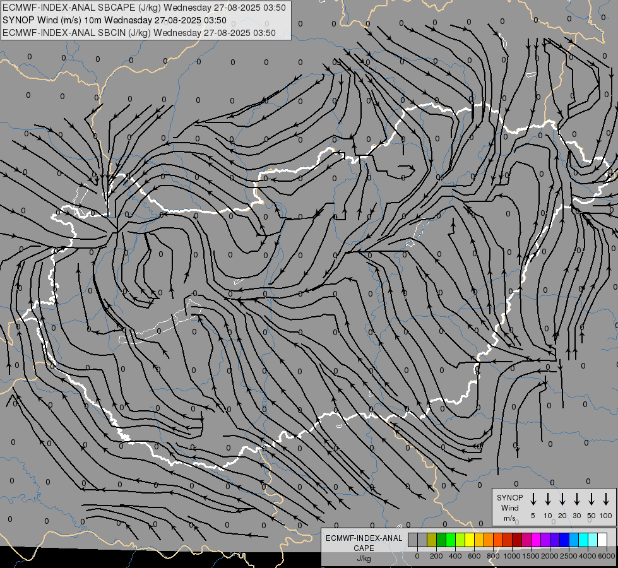The height and width of the screenshot is (568, 618).
Task: Click the SYNOP Wind m/s legend label
Action: [x=509, y=508]
